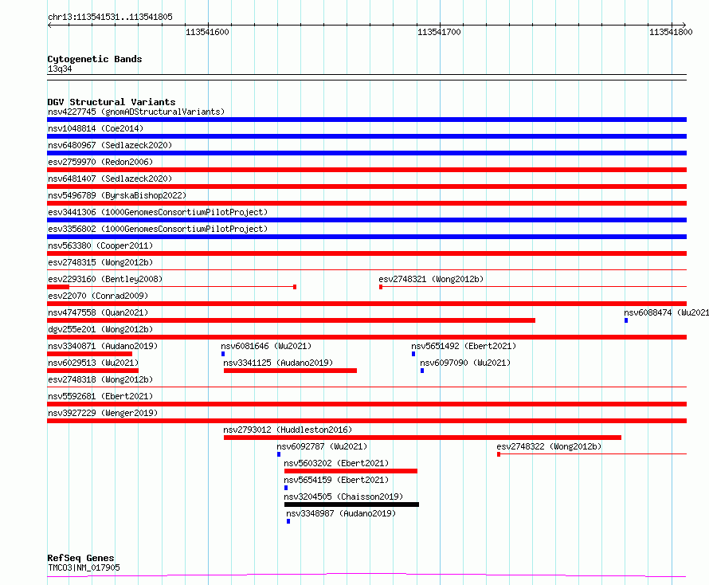709x585 pixels.
Task: Open nsv6481407 (Sedlazeck2020) variant entry
Action: (x=110, y=179)
